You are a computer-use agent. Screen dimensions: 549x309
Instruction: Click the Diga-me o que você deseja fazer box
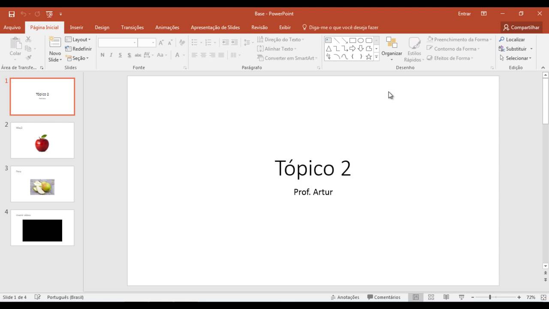pyautogui.click(x=340, y=27)
